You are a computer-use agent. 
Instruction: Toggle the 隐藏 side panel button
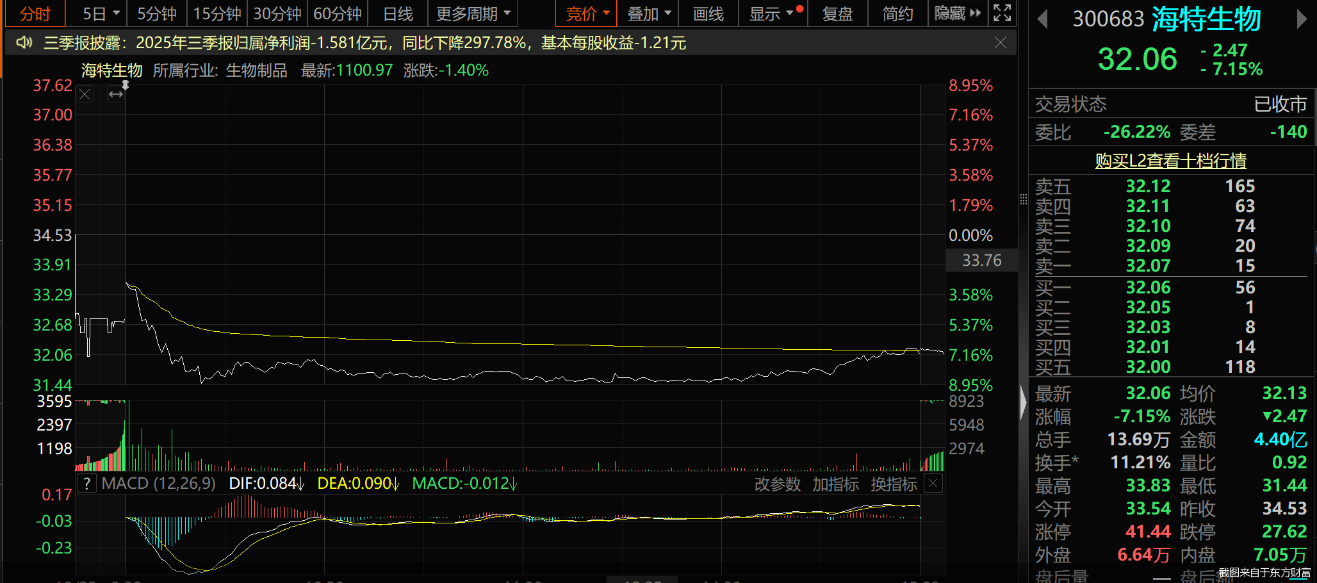point(957,13)
